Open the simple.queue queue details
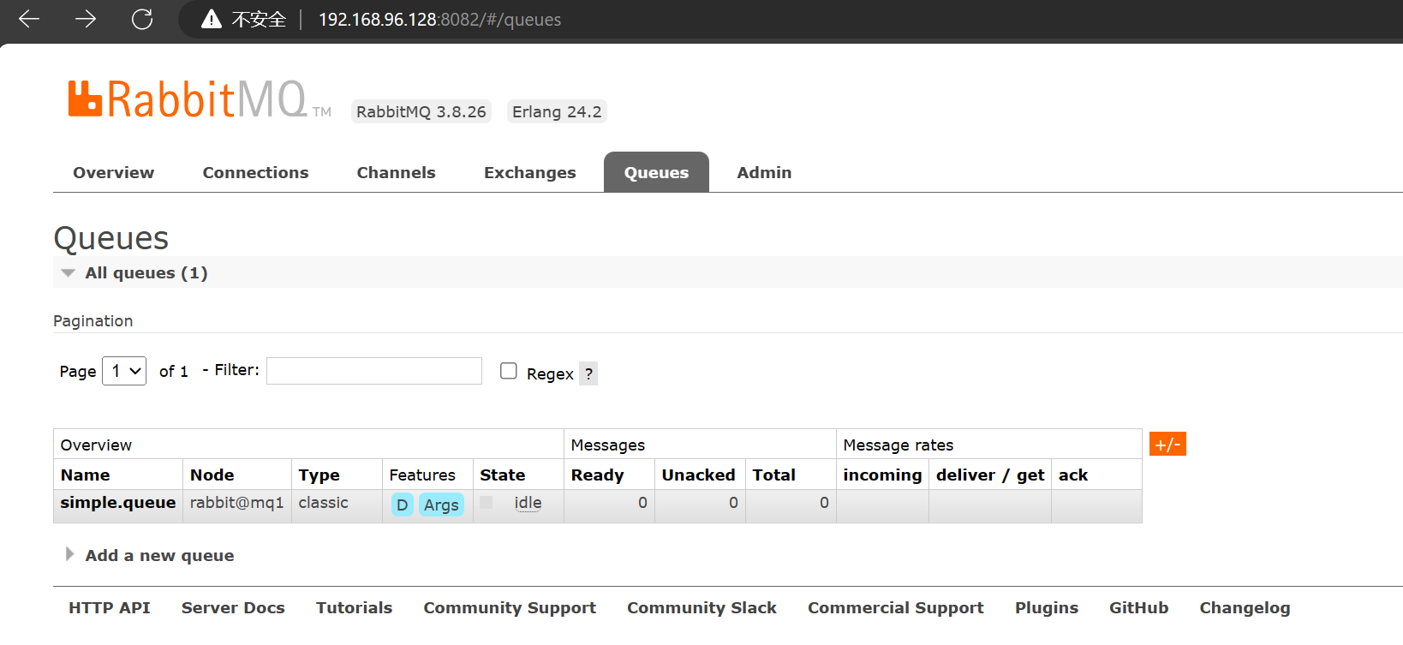 pos(118,502)
